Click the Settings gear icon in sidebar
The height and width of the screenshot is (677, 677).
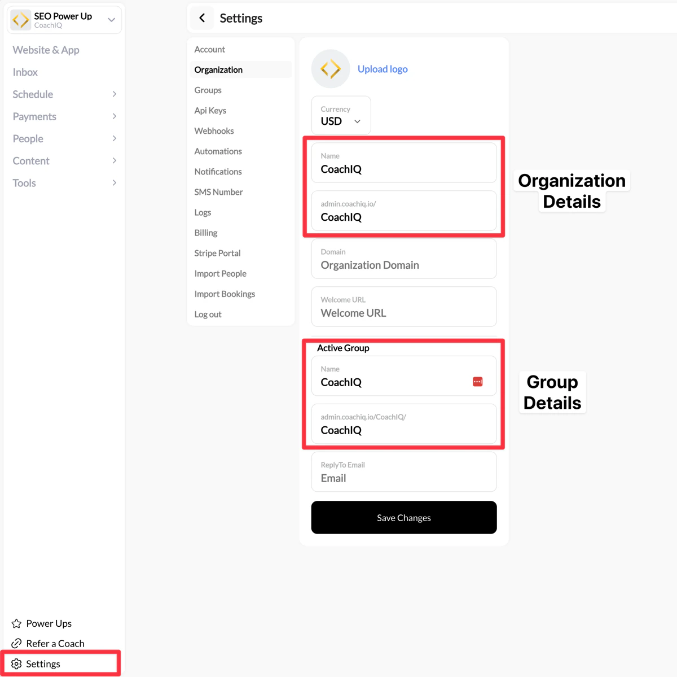[16, 664]
